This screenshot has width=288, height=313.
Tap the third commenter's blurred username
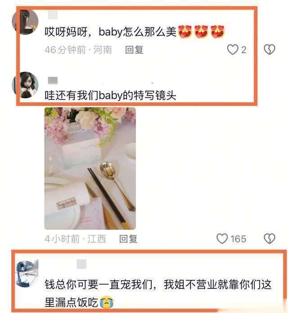tap(81, 264)
